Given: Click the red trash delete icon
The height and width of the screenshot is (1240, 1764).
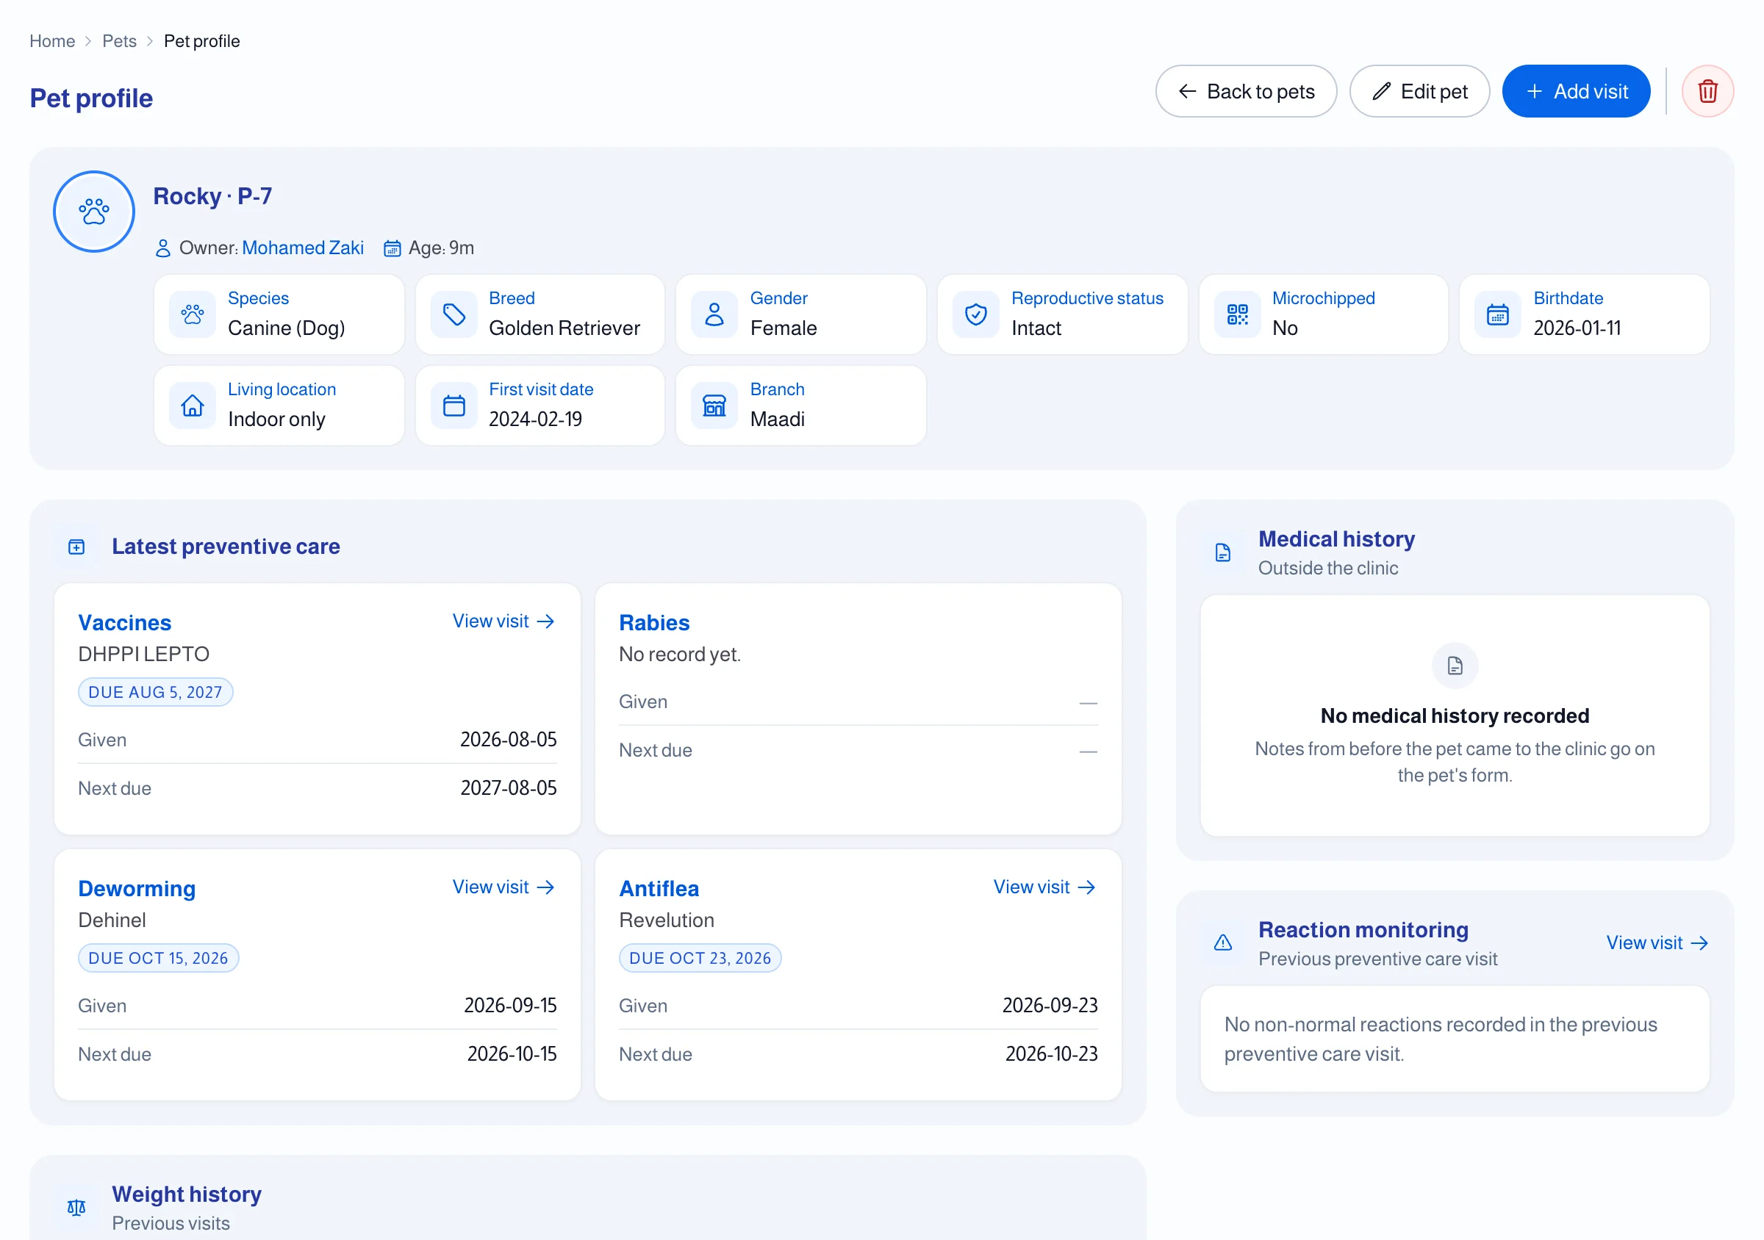Looking at the screenshot, I should (x=1707, y=91).
